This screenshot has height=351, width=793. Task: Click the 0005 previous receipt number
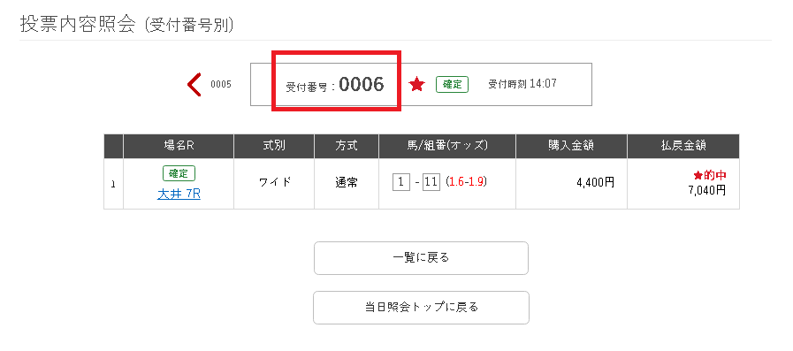click(221, 85)
